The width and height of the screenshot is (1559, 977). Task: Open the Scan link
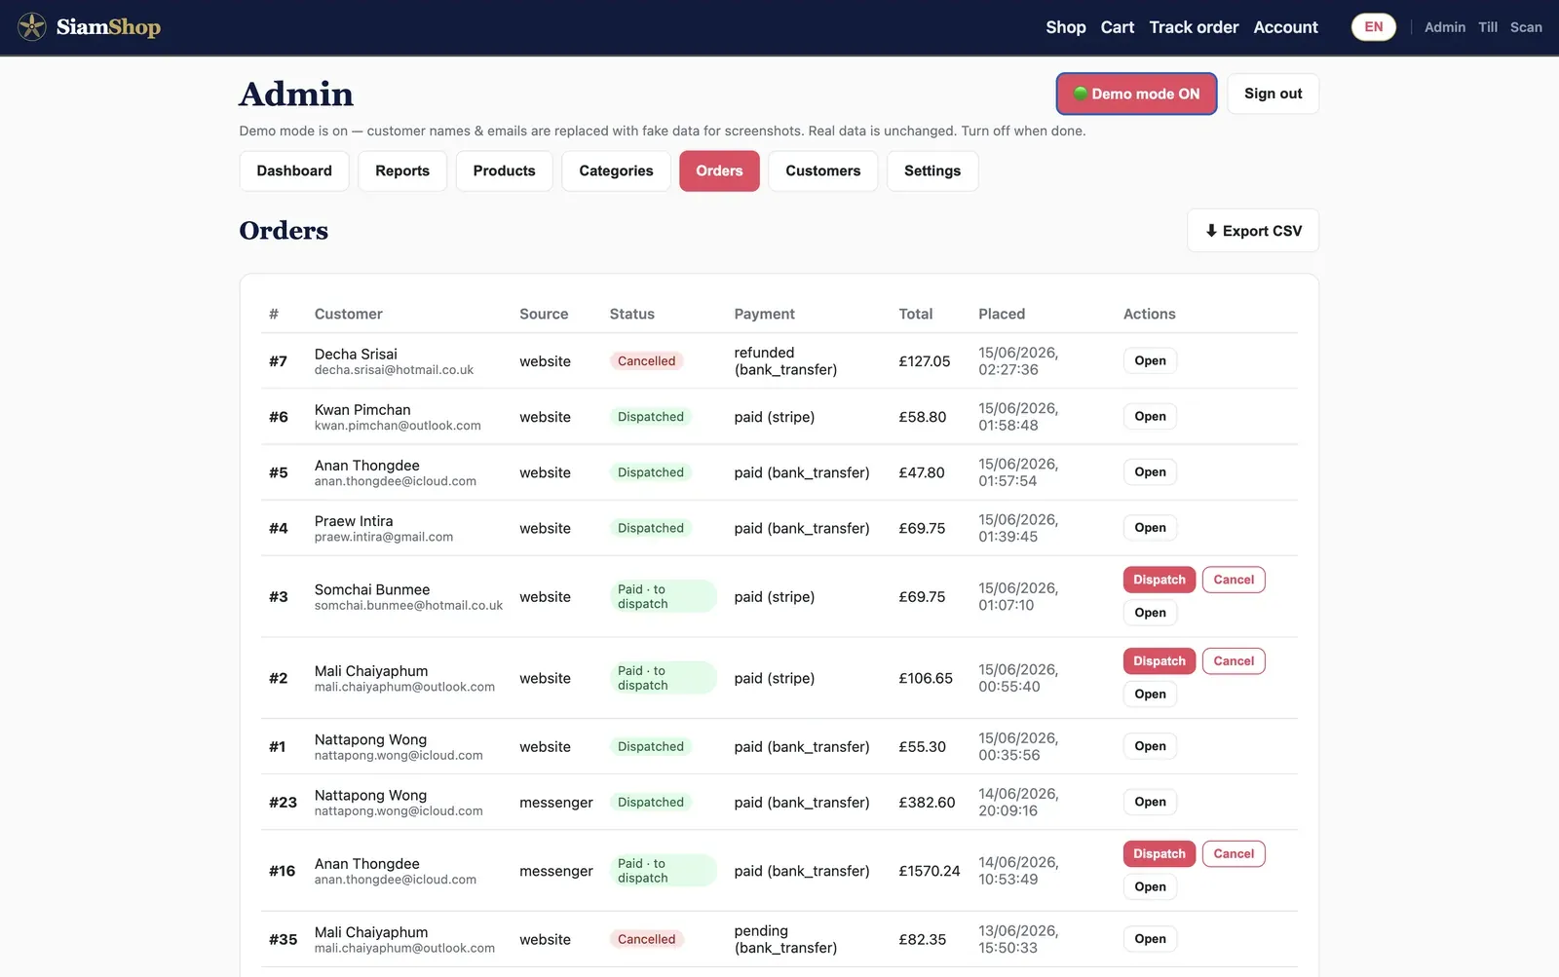(1526, 27)
